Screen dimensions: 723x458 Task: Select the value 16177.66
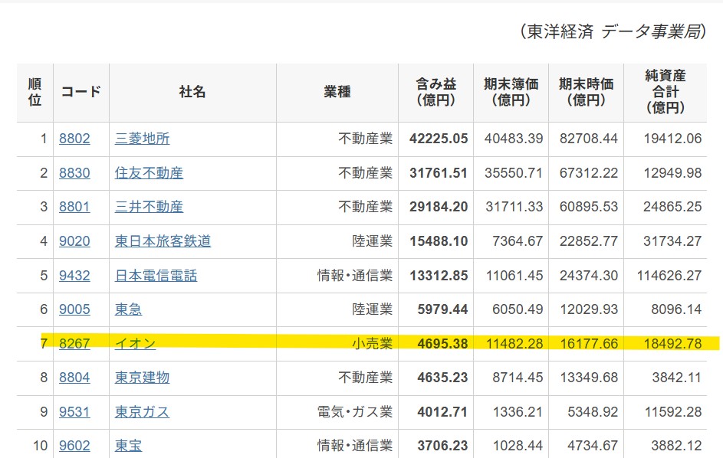[x=589, y=344]
